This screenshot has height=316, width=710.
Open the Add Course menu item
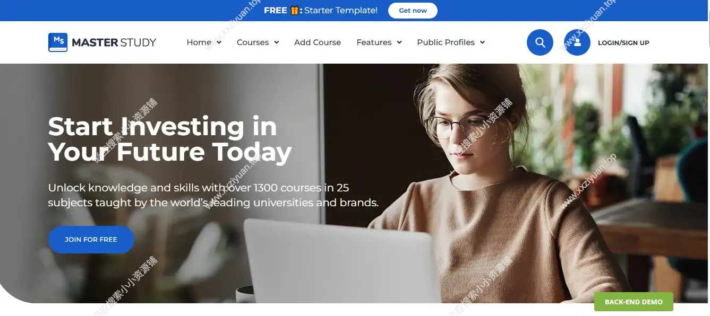point(318,42)
